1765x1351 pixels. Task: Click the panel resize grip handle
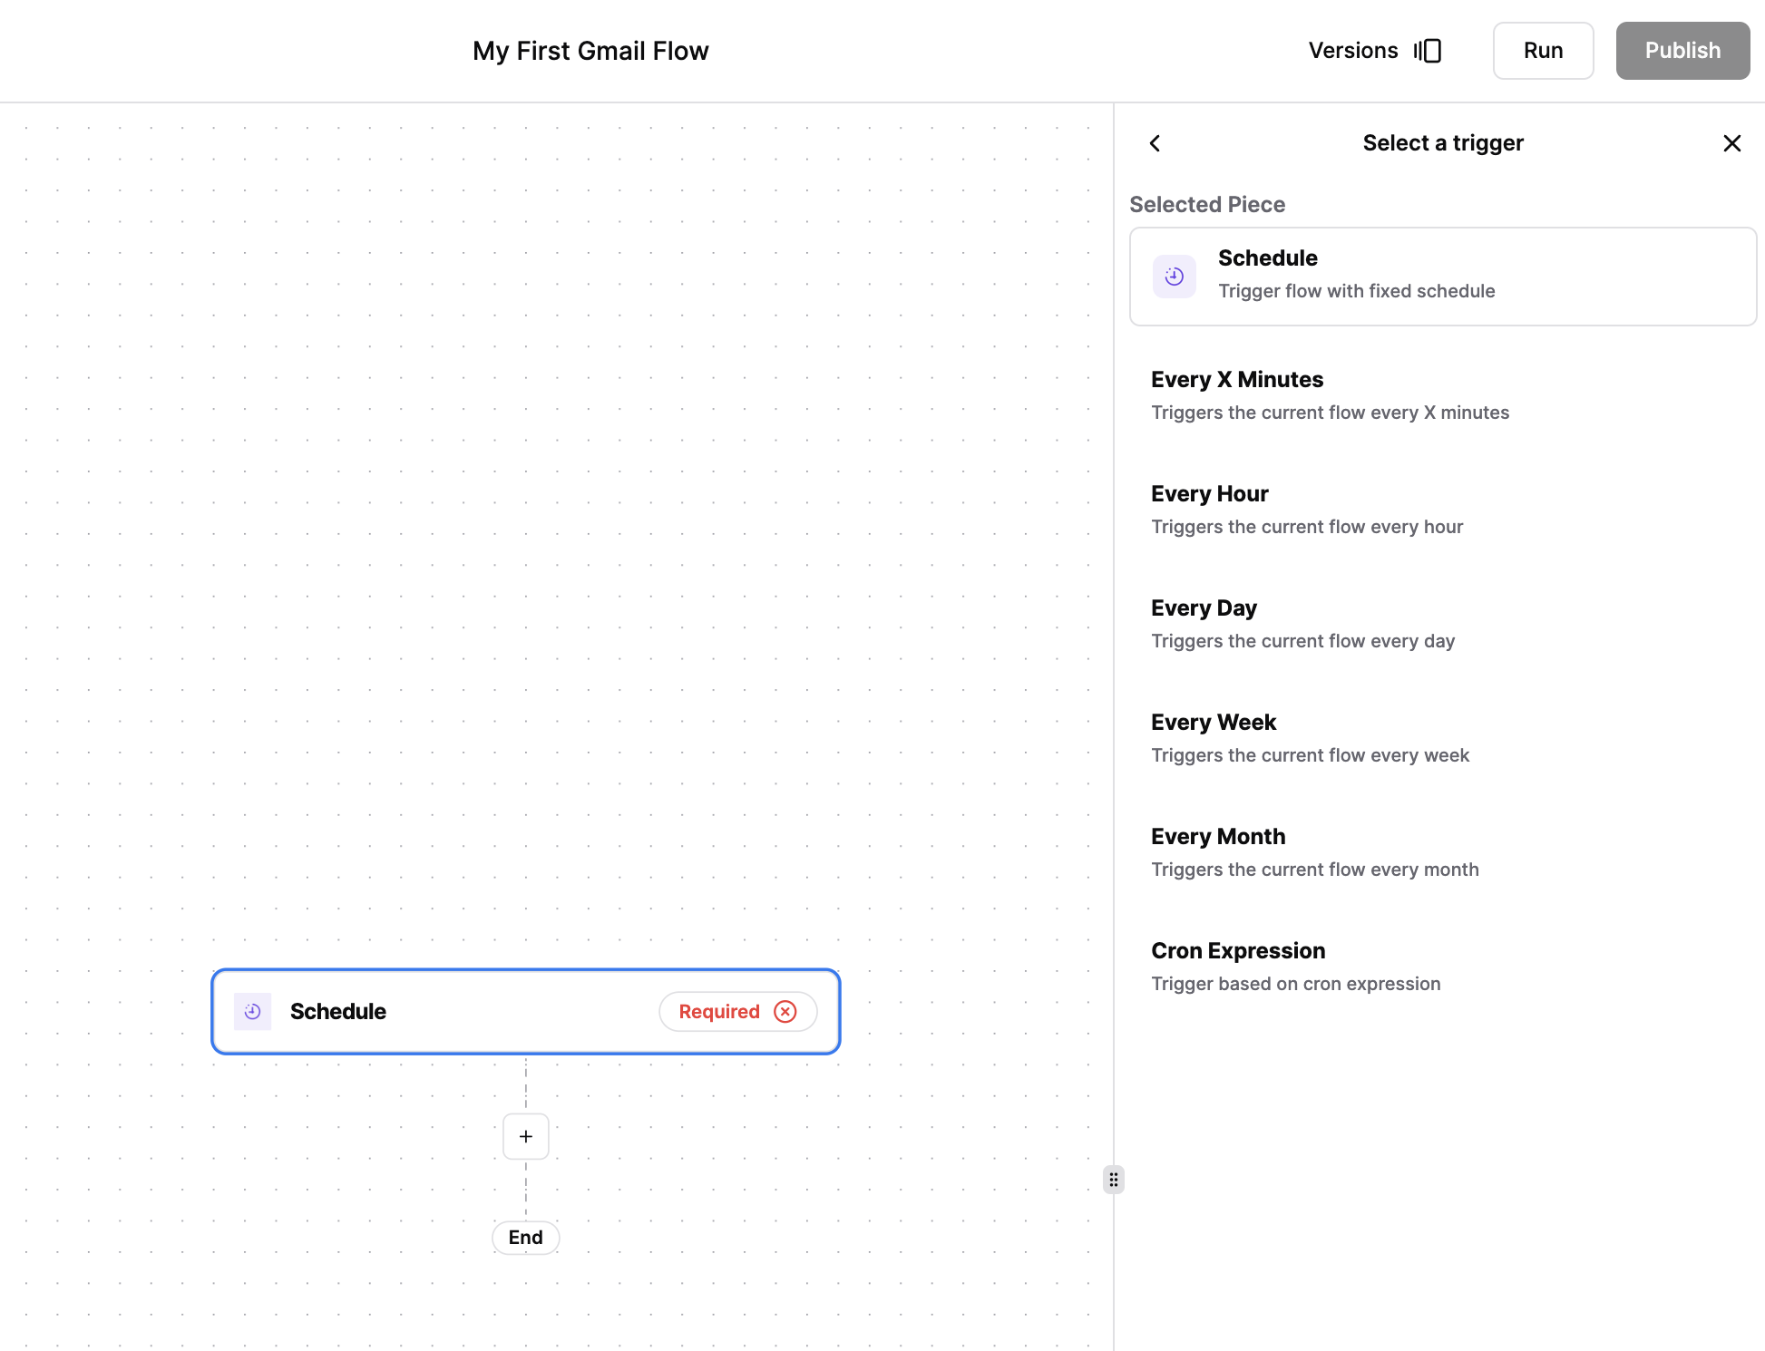[x=1114, y=1180]
